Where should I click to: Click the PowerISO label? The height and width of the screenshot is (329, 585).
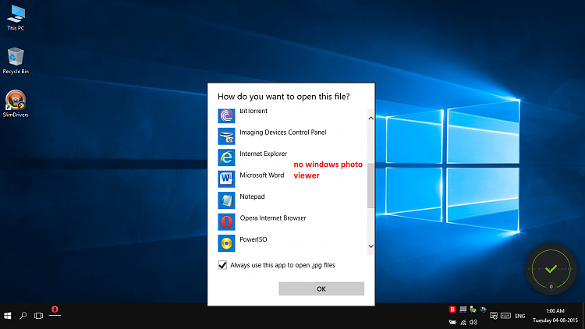(x=253, y=239)
